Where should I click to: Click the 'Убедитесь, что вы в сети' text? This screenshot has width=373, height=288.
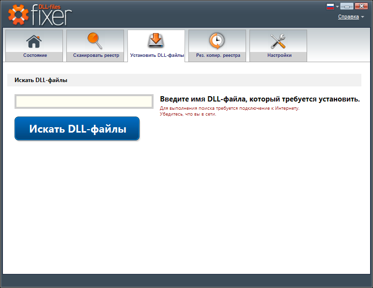tap(188, 114)
